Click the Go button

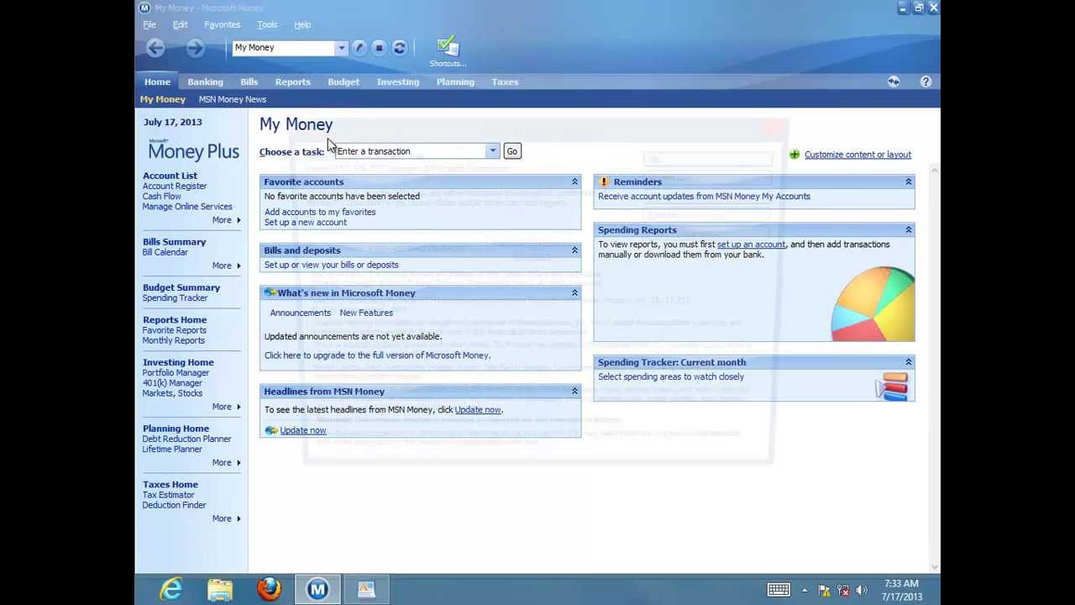(x=511, y=151)
